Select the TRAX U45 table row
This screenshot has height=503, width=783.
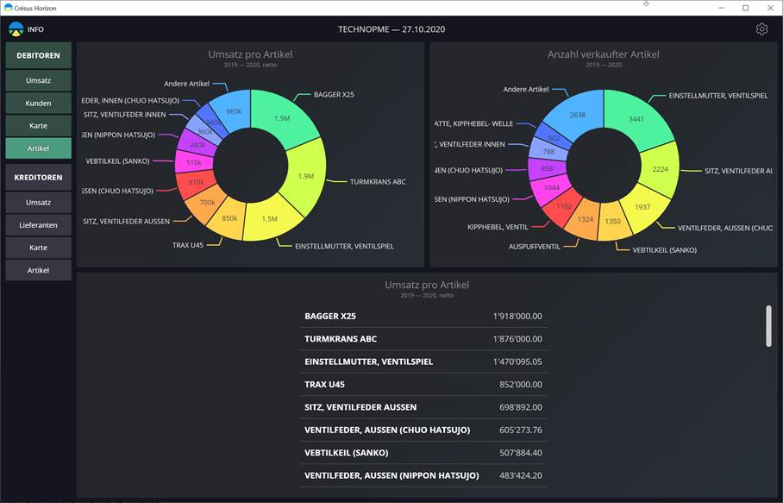(423, 384)
